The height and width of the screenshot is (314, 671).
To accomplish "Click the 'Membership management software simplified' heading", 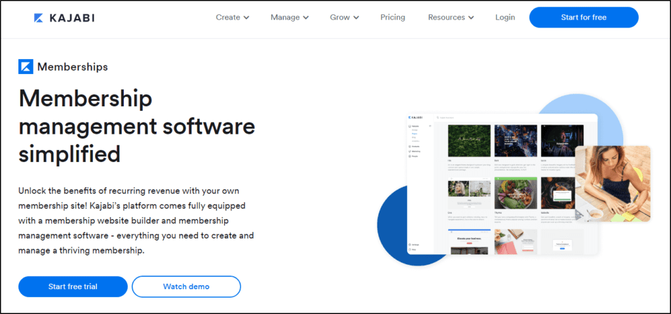I will [136, 127].
